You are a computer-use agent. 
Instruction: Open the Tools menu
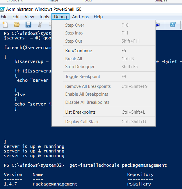coord(44,17)
